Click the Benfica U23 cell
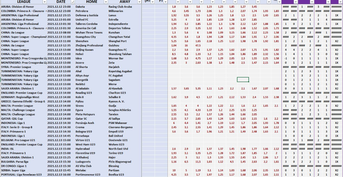Image resolution: width=343 pixels, height=177 pixels. (x=116, y=175)
